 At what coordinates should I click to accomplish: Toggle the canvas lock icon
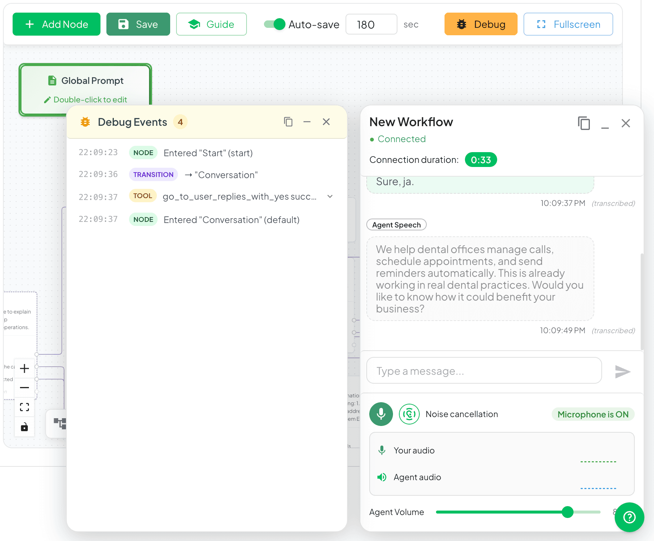tap(24, 427)
